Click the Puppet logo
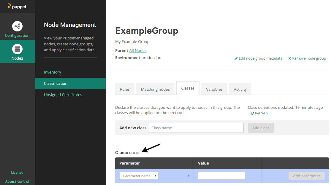 pos(17,6)
